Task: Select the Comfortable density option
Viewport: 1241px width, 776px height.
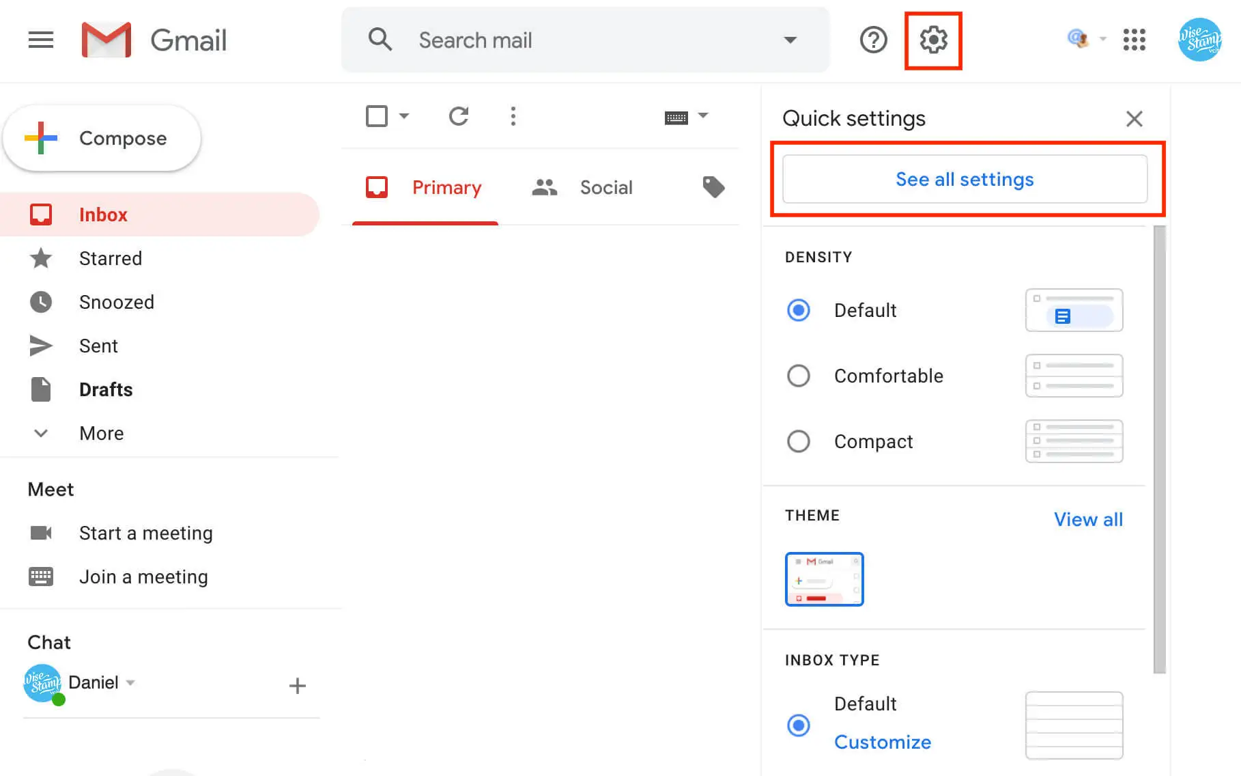Action: (x=798, y=376)
